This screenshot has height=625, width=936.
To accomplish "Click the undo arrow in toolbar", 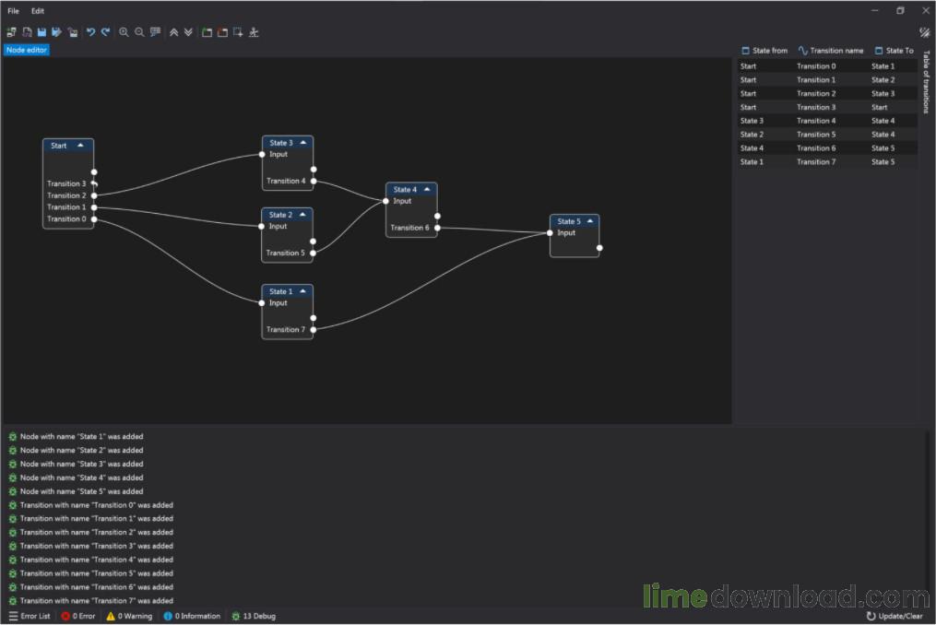I will (90, 32).
